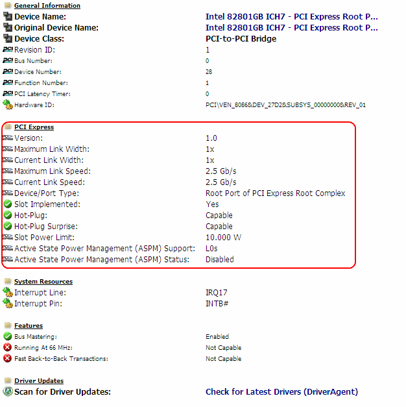Click the green check beside Hot-Plug Surprise

click(x=8, y=226)
